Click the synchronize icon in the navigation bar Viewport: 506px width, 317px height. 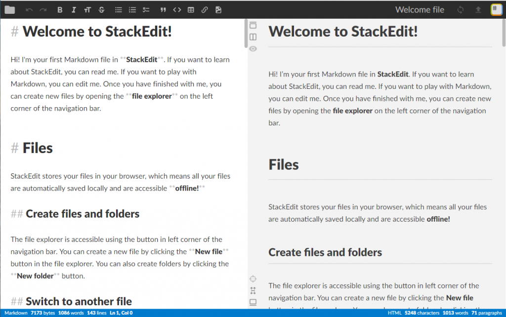(x=461, y=10)
